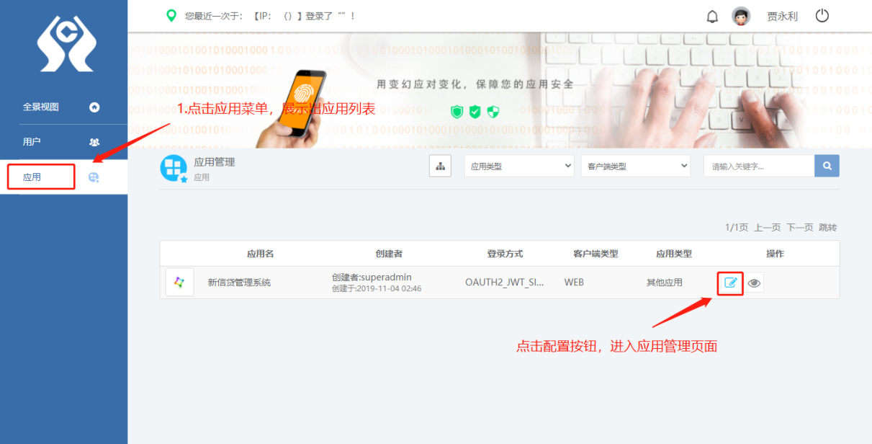
Task: Open the 应用类型 dropdown
Action: pyautogui.click(x=518, y=165)
